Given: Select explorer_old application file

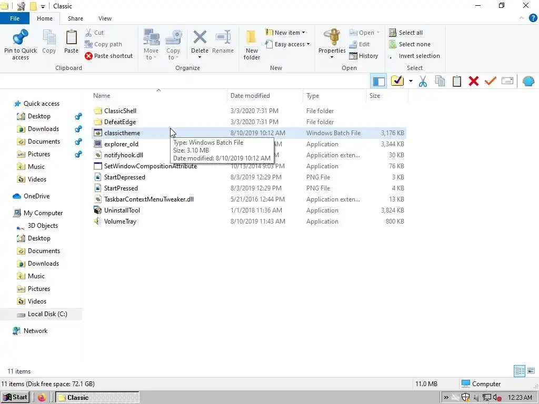Looking at the screenshot, I should [121, 144].
